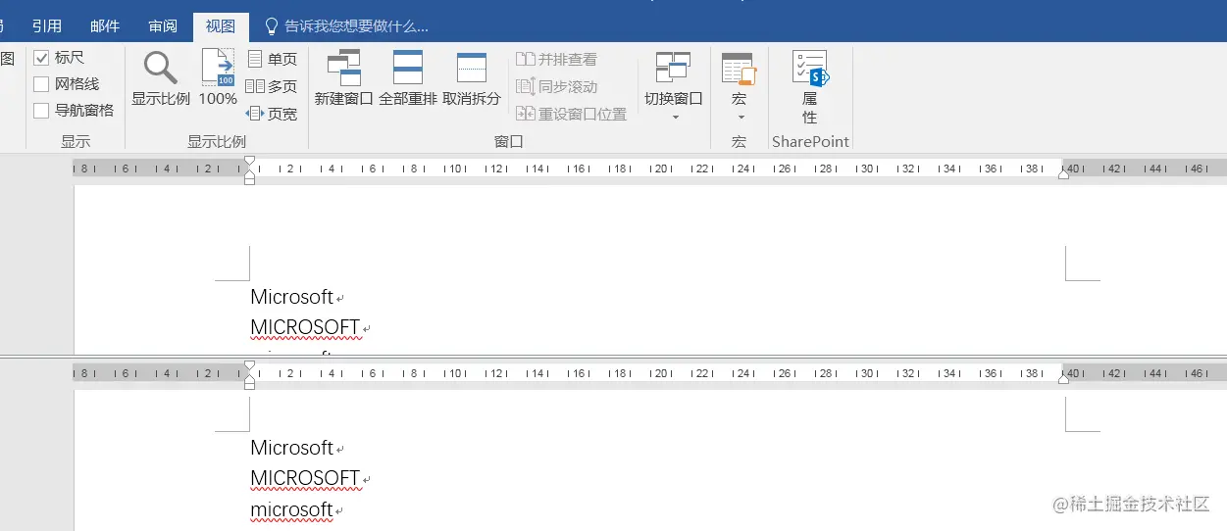The width and height of the screenshot is (1227, 531).
Task: Click the 并排查看 side-by-side view button
Action: point(556,59)
